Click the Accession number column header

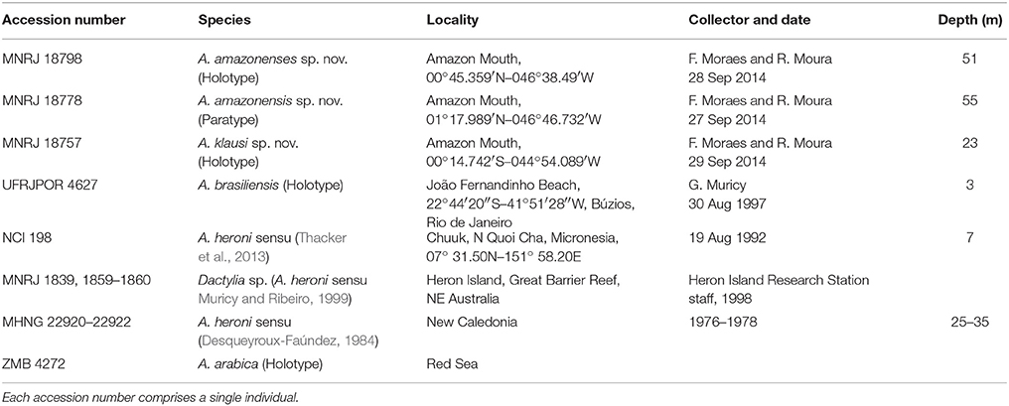click(x=58, y=20)
